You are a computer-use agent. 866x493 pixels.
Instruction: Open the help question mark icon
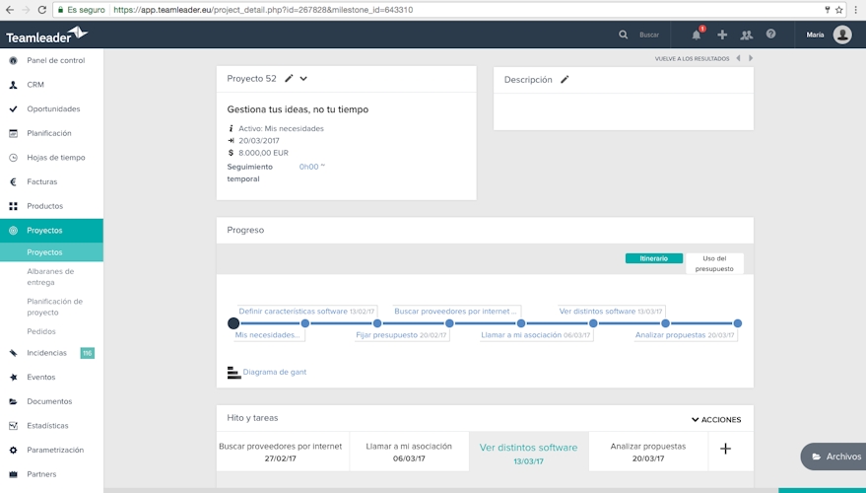pos(770,35)
